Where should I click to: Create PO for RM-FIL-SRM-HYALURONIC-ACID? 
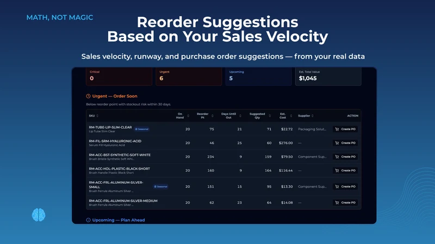tap(345, 143)
